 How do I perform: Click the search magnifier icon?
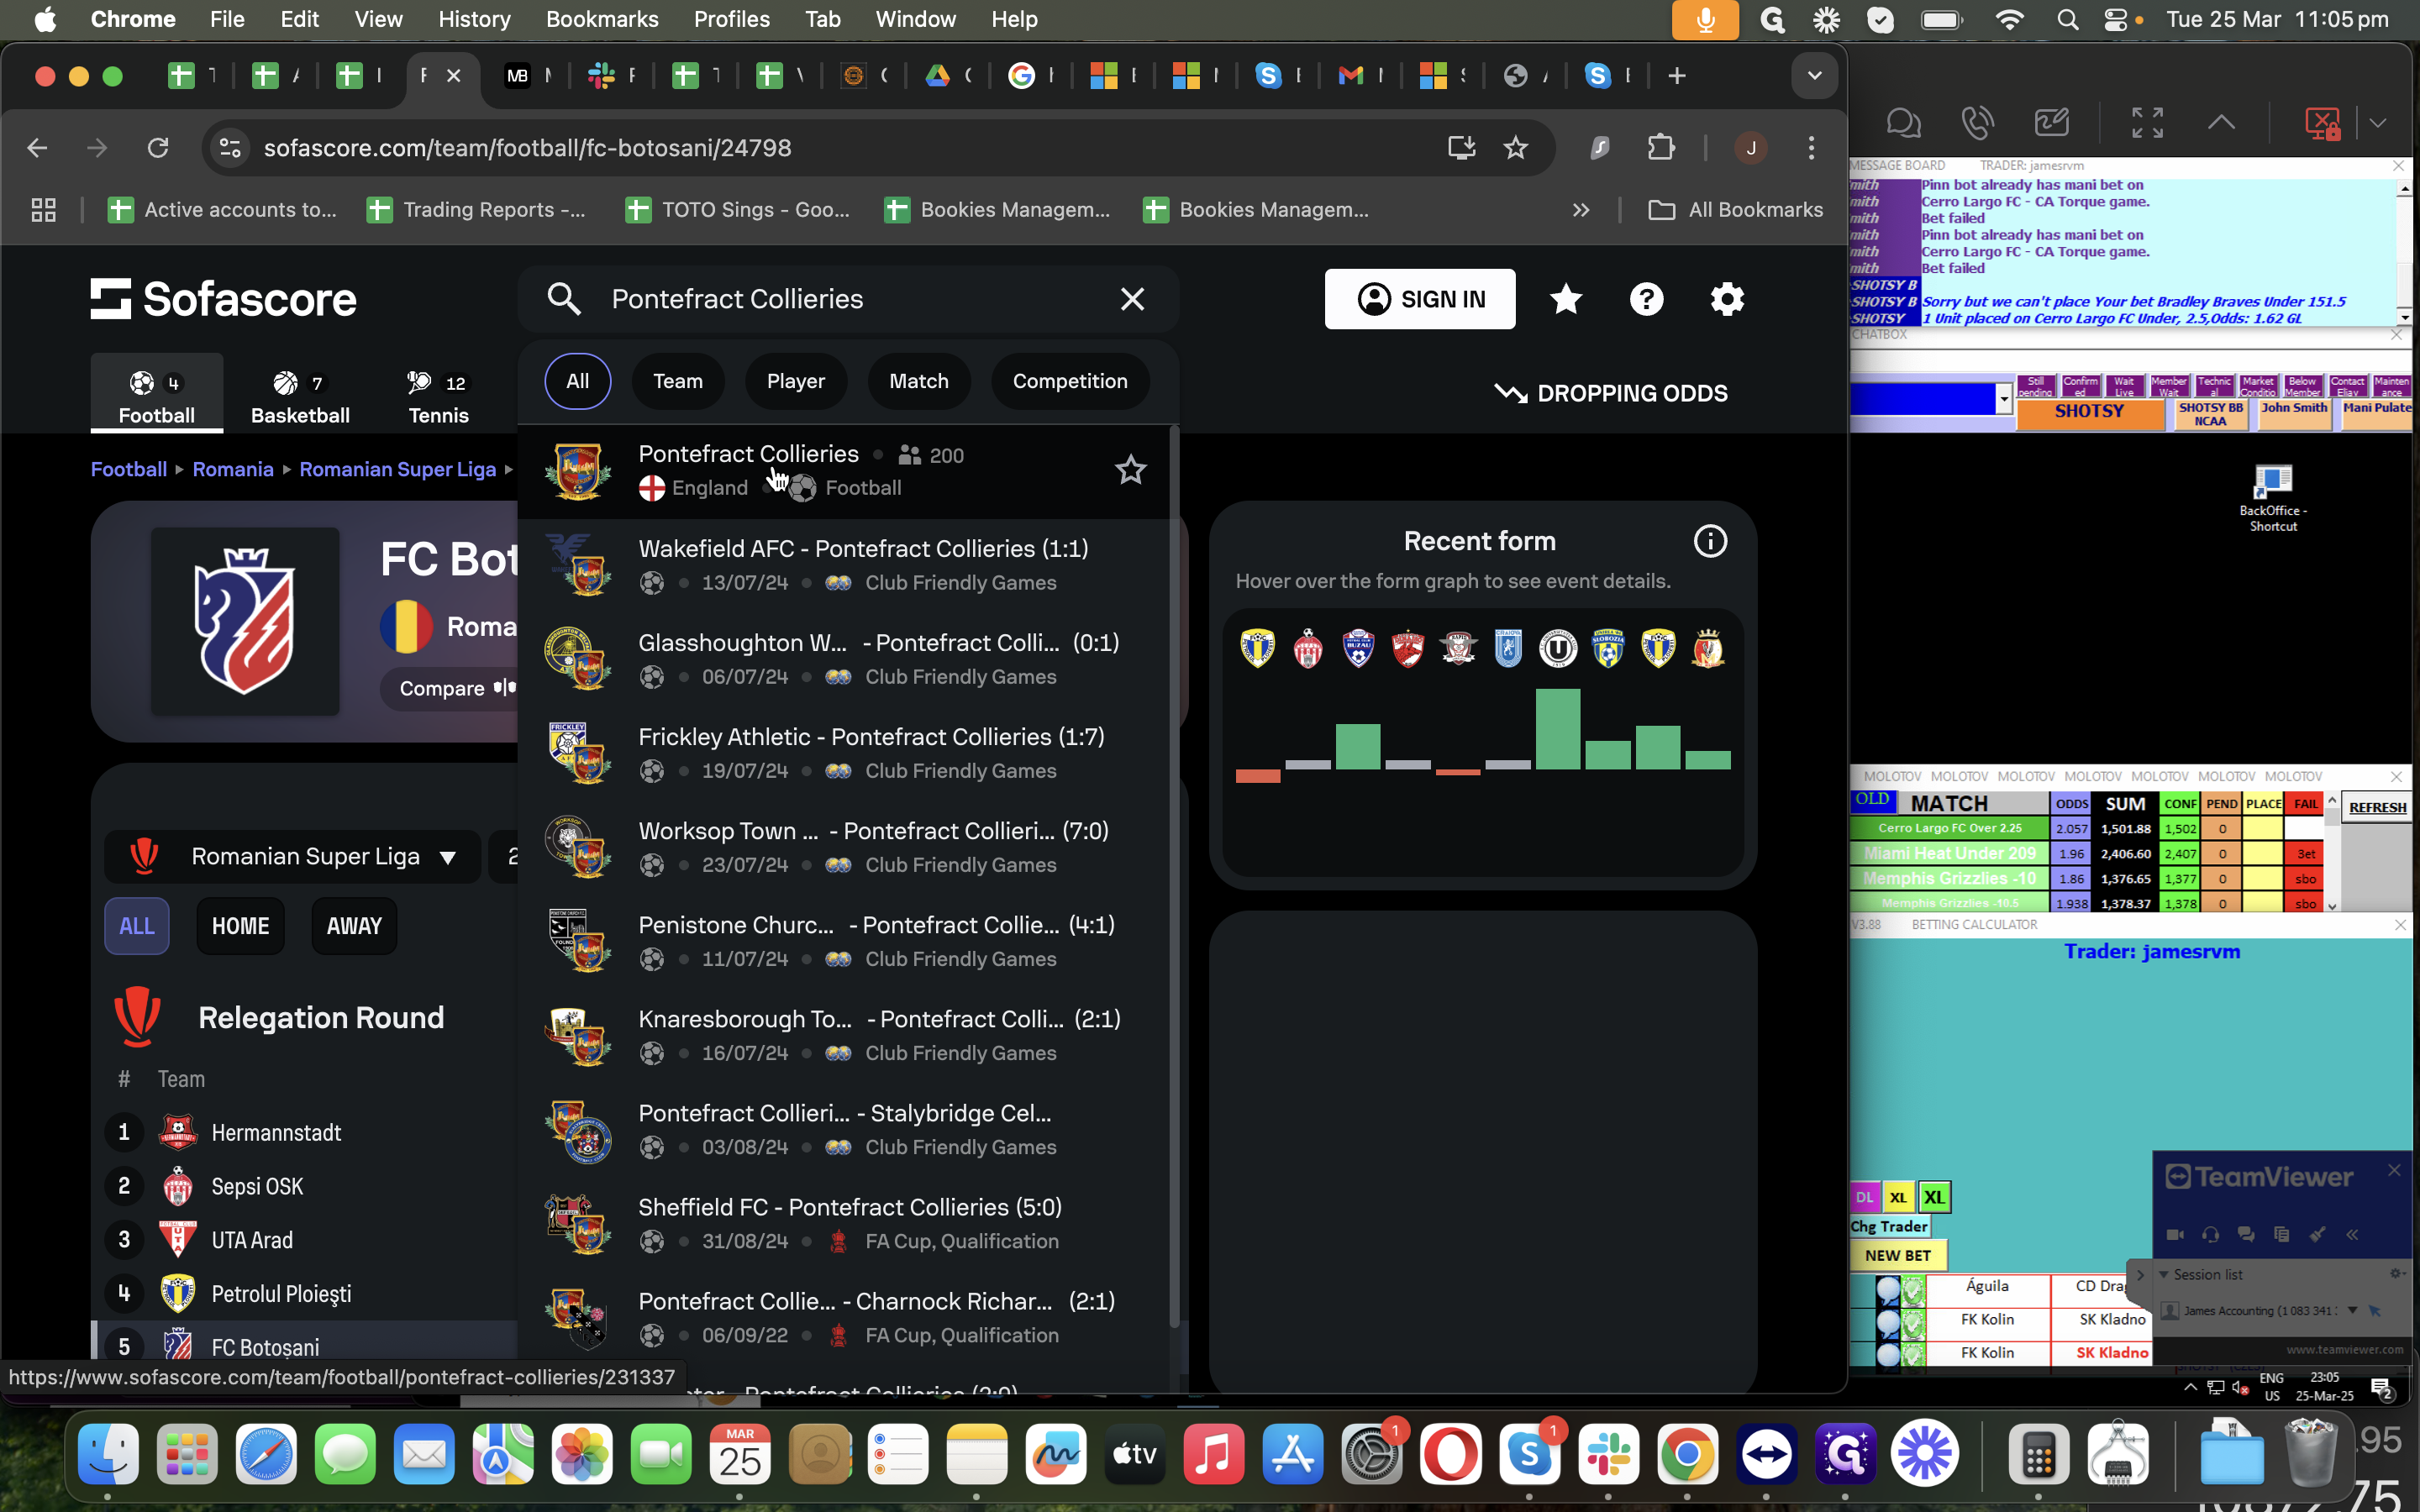564,299
